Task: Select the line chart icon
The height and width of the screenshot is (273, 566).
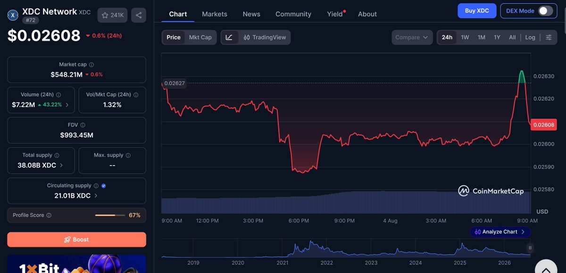Action: coord(229,37)
